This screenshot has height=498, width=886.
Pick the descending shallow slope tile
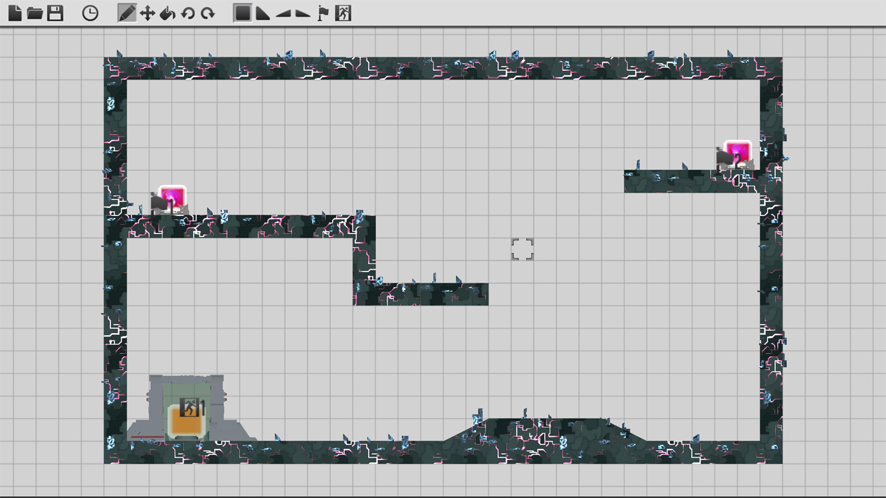[x=303, y=13]
